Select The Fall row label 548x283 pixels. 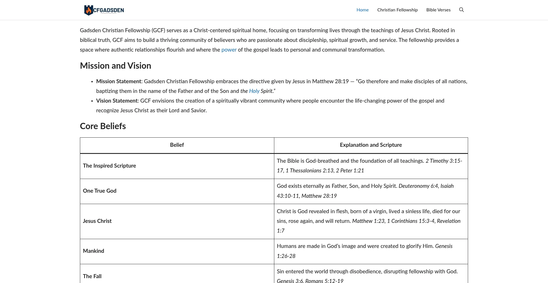(92, 276)
